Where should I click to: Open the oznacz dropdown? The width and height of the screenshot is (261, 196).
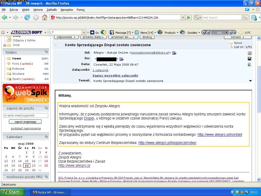(x=238, y=37)
